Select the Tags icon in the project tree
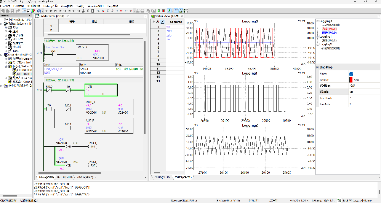 pyautogui.click(x=10, y=51)
